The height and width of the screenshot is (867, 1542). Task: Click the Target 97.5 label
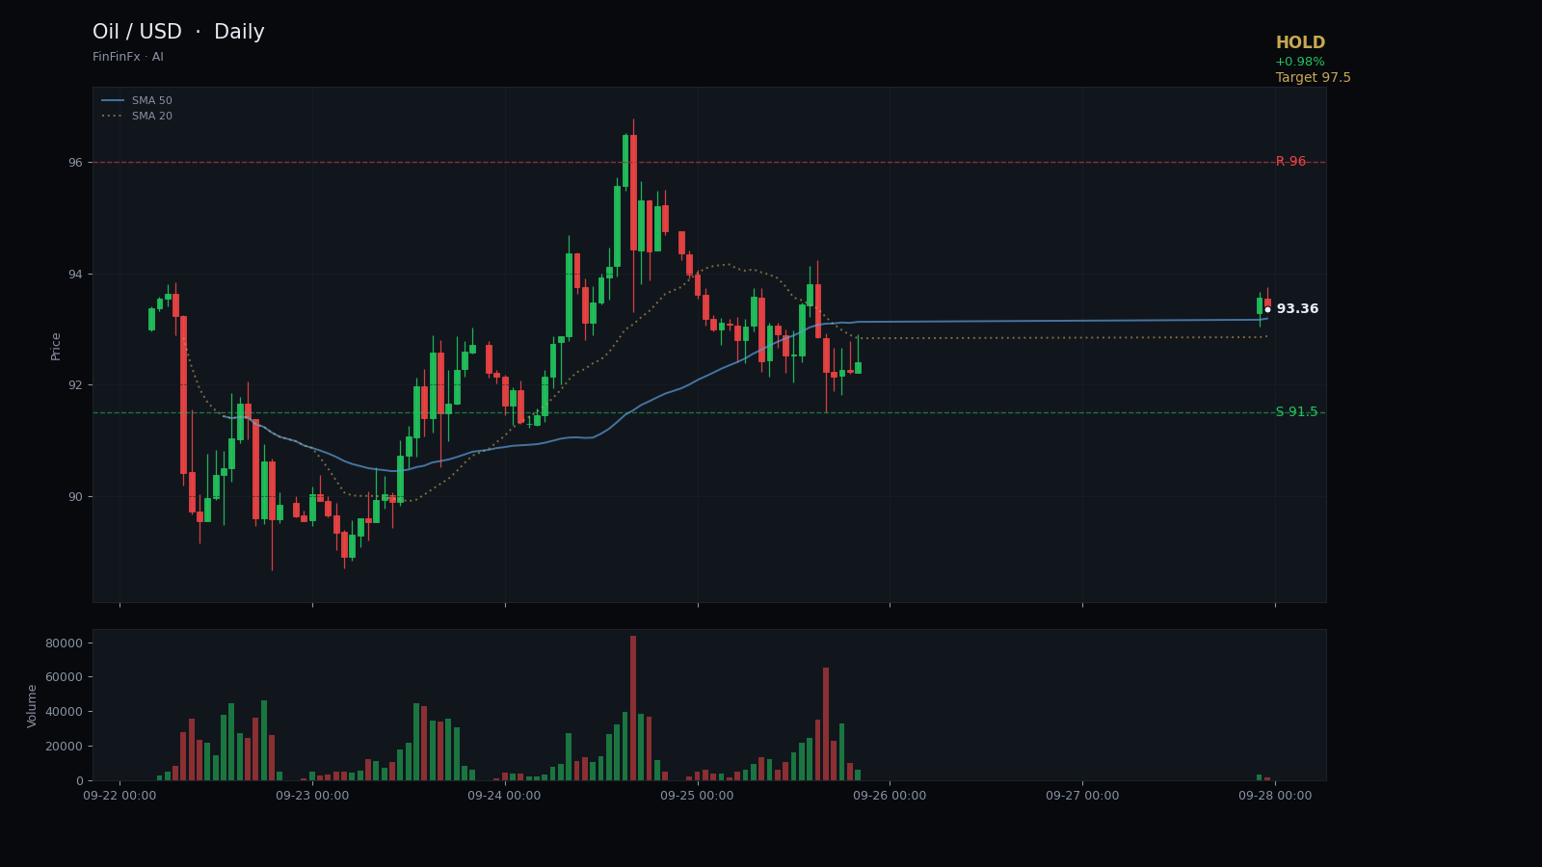[1314, 78]
